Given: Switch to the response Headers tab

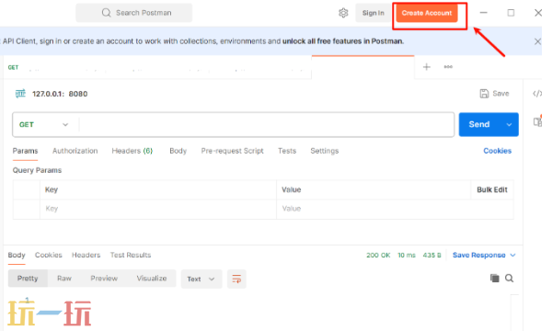Looking at the screenshot, I should (86, 255).
